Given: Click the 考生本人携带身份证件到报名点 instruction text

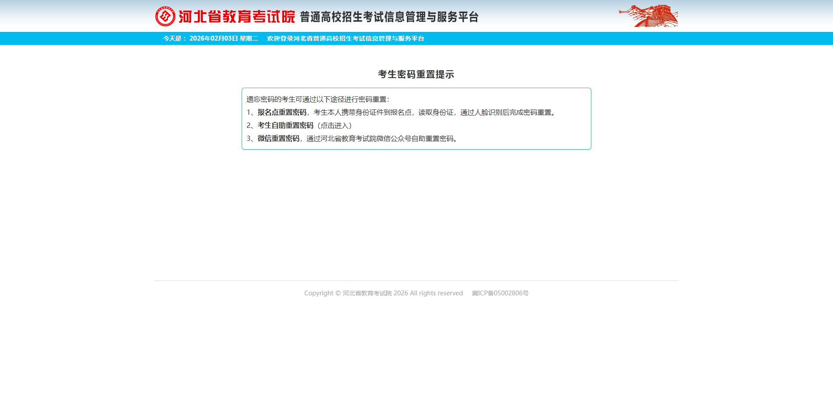Looking at the screenshot, I should click(362, 113).
